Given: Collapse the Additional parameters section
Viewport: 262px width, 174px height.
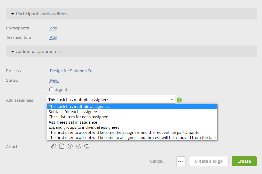Looking at the screenshot, I should (13, 51).
